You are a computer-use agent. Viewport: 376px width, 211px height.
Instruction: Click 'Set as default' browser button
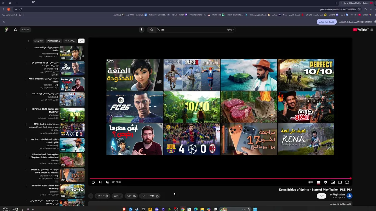click(327, 22)
